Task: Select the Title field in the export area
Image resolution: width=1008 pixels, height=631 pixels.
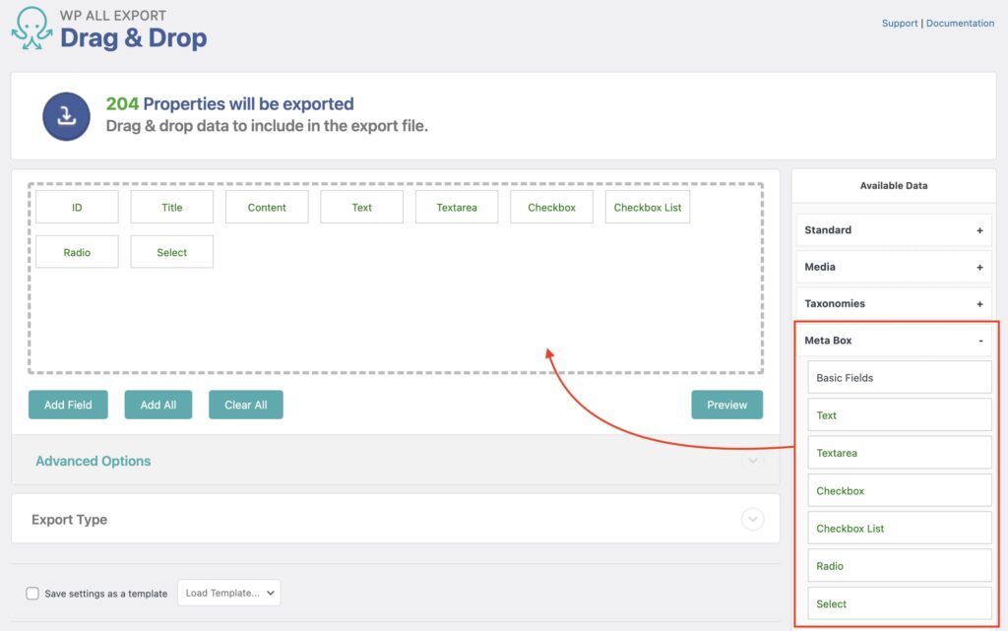Action: pyautogui.click(x=171, y=207)
